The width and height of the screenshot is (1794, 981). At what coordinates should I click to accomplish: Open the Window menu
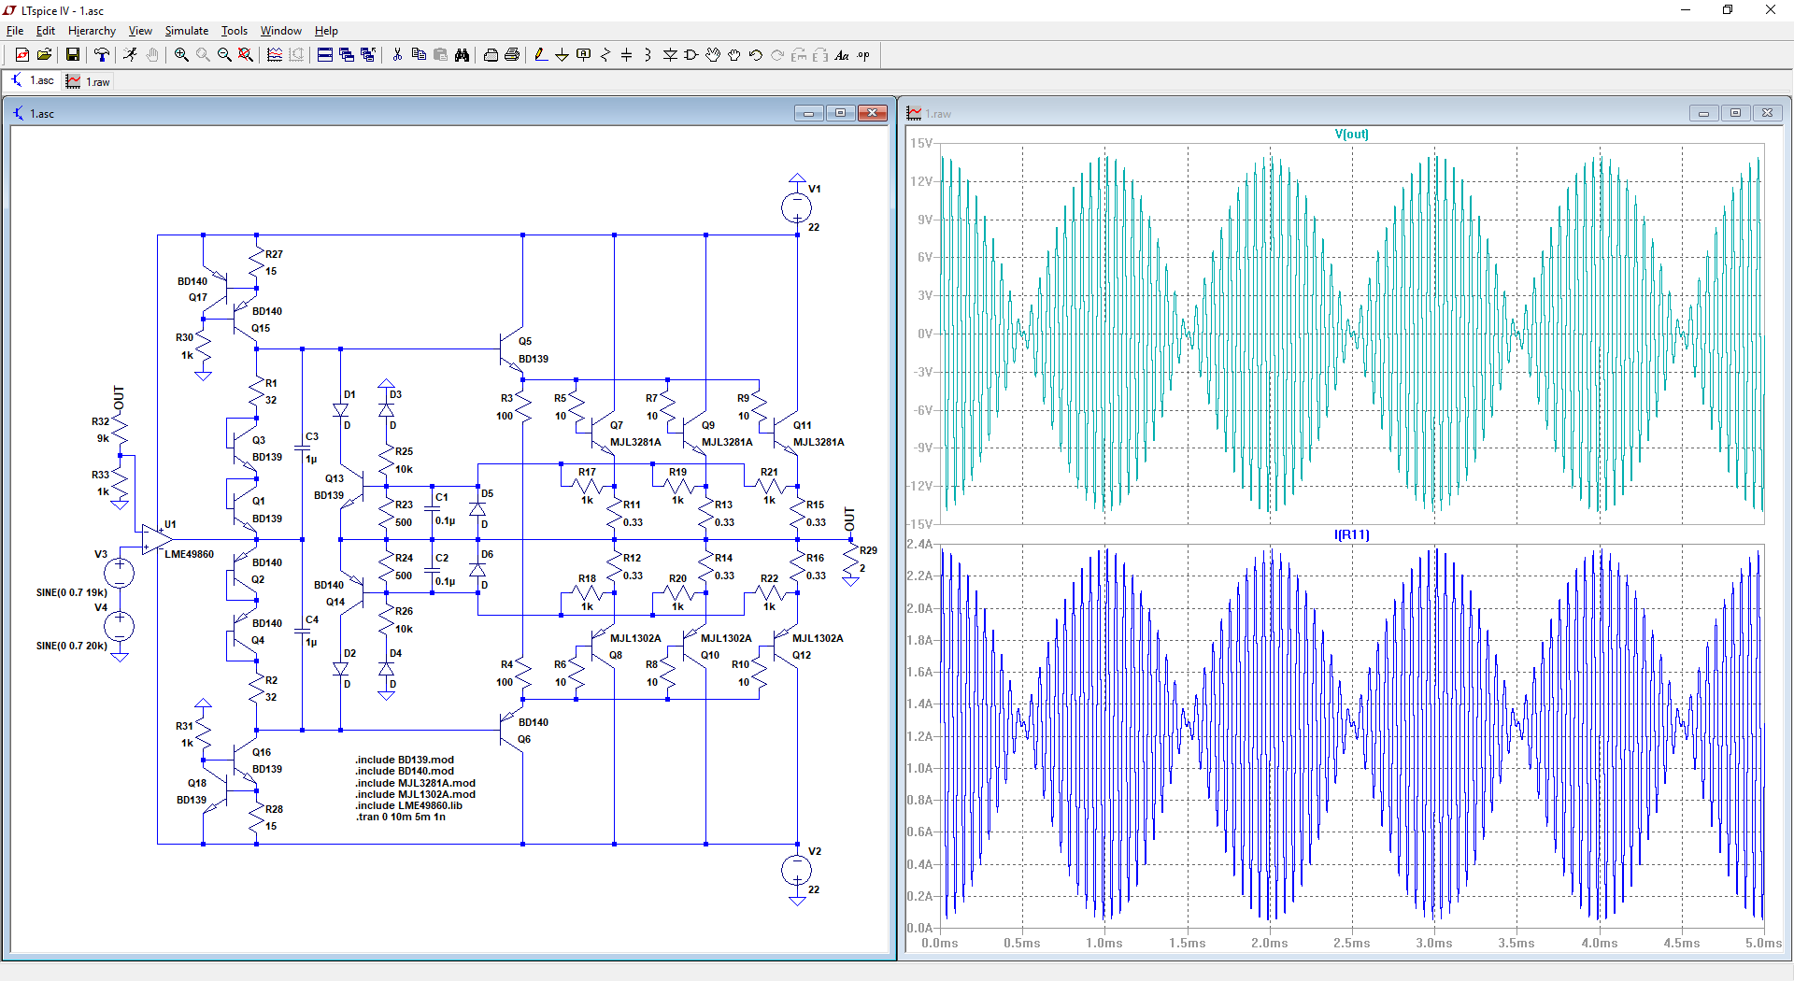[281, 31]
